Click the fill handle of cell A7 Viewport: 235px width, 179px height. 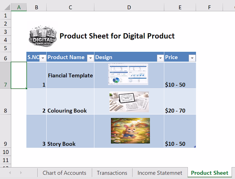(26, 88)
